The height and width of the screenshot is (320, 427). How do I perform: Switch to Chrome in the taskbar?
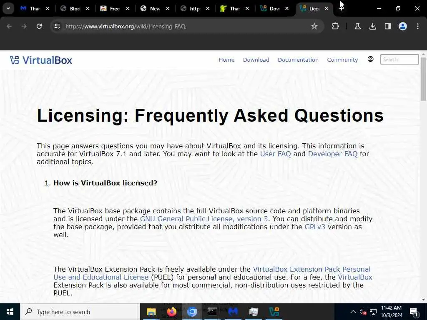[192, 312]
